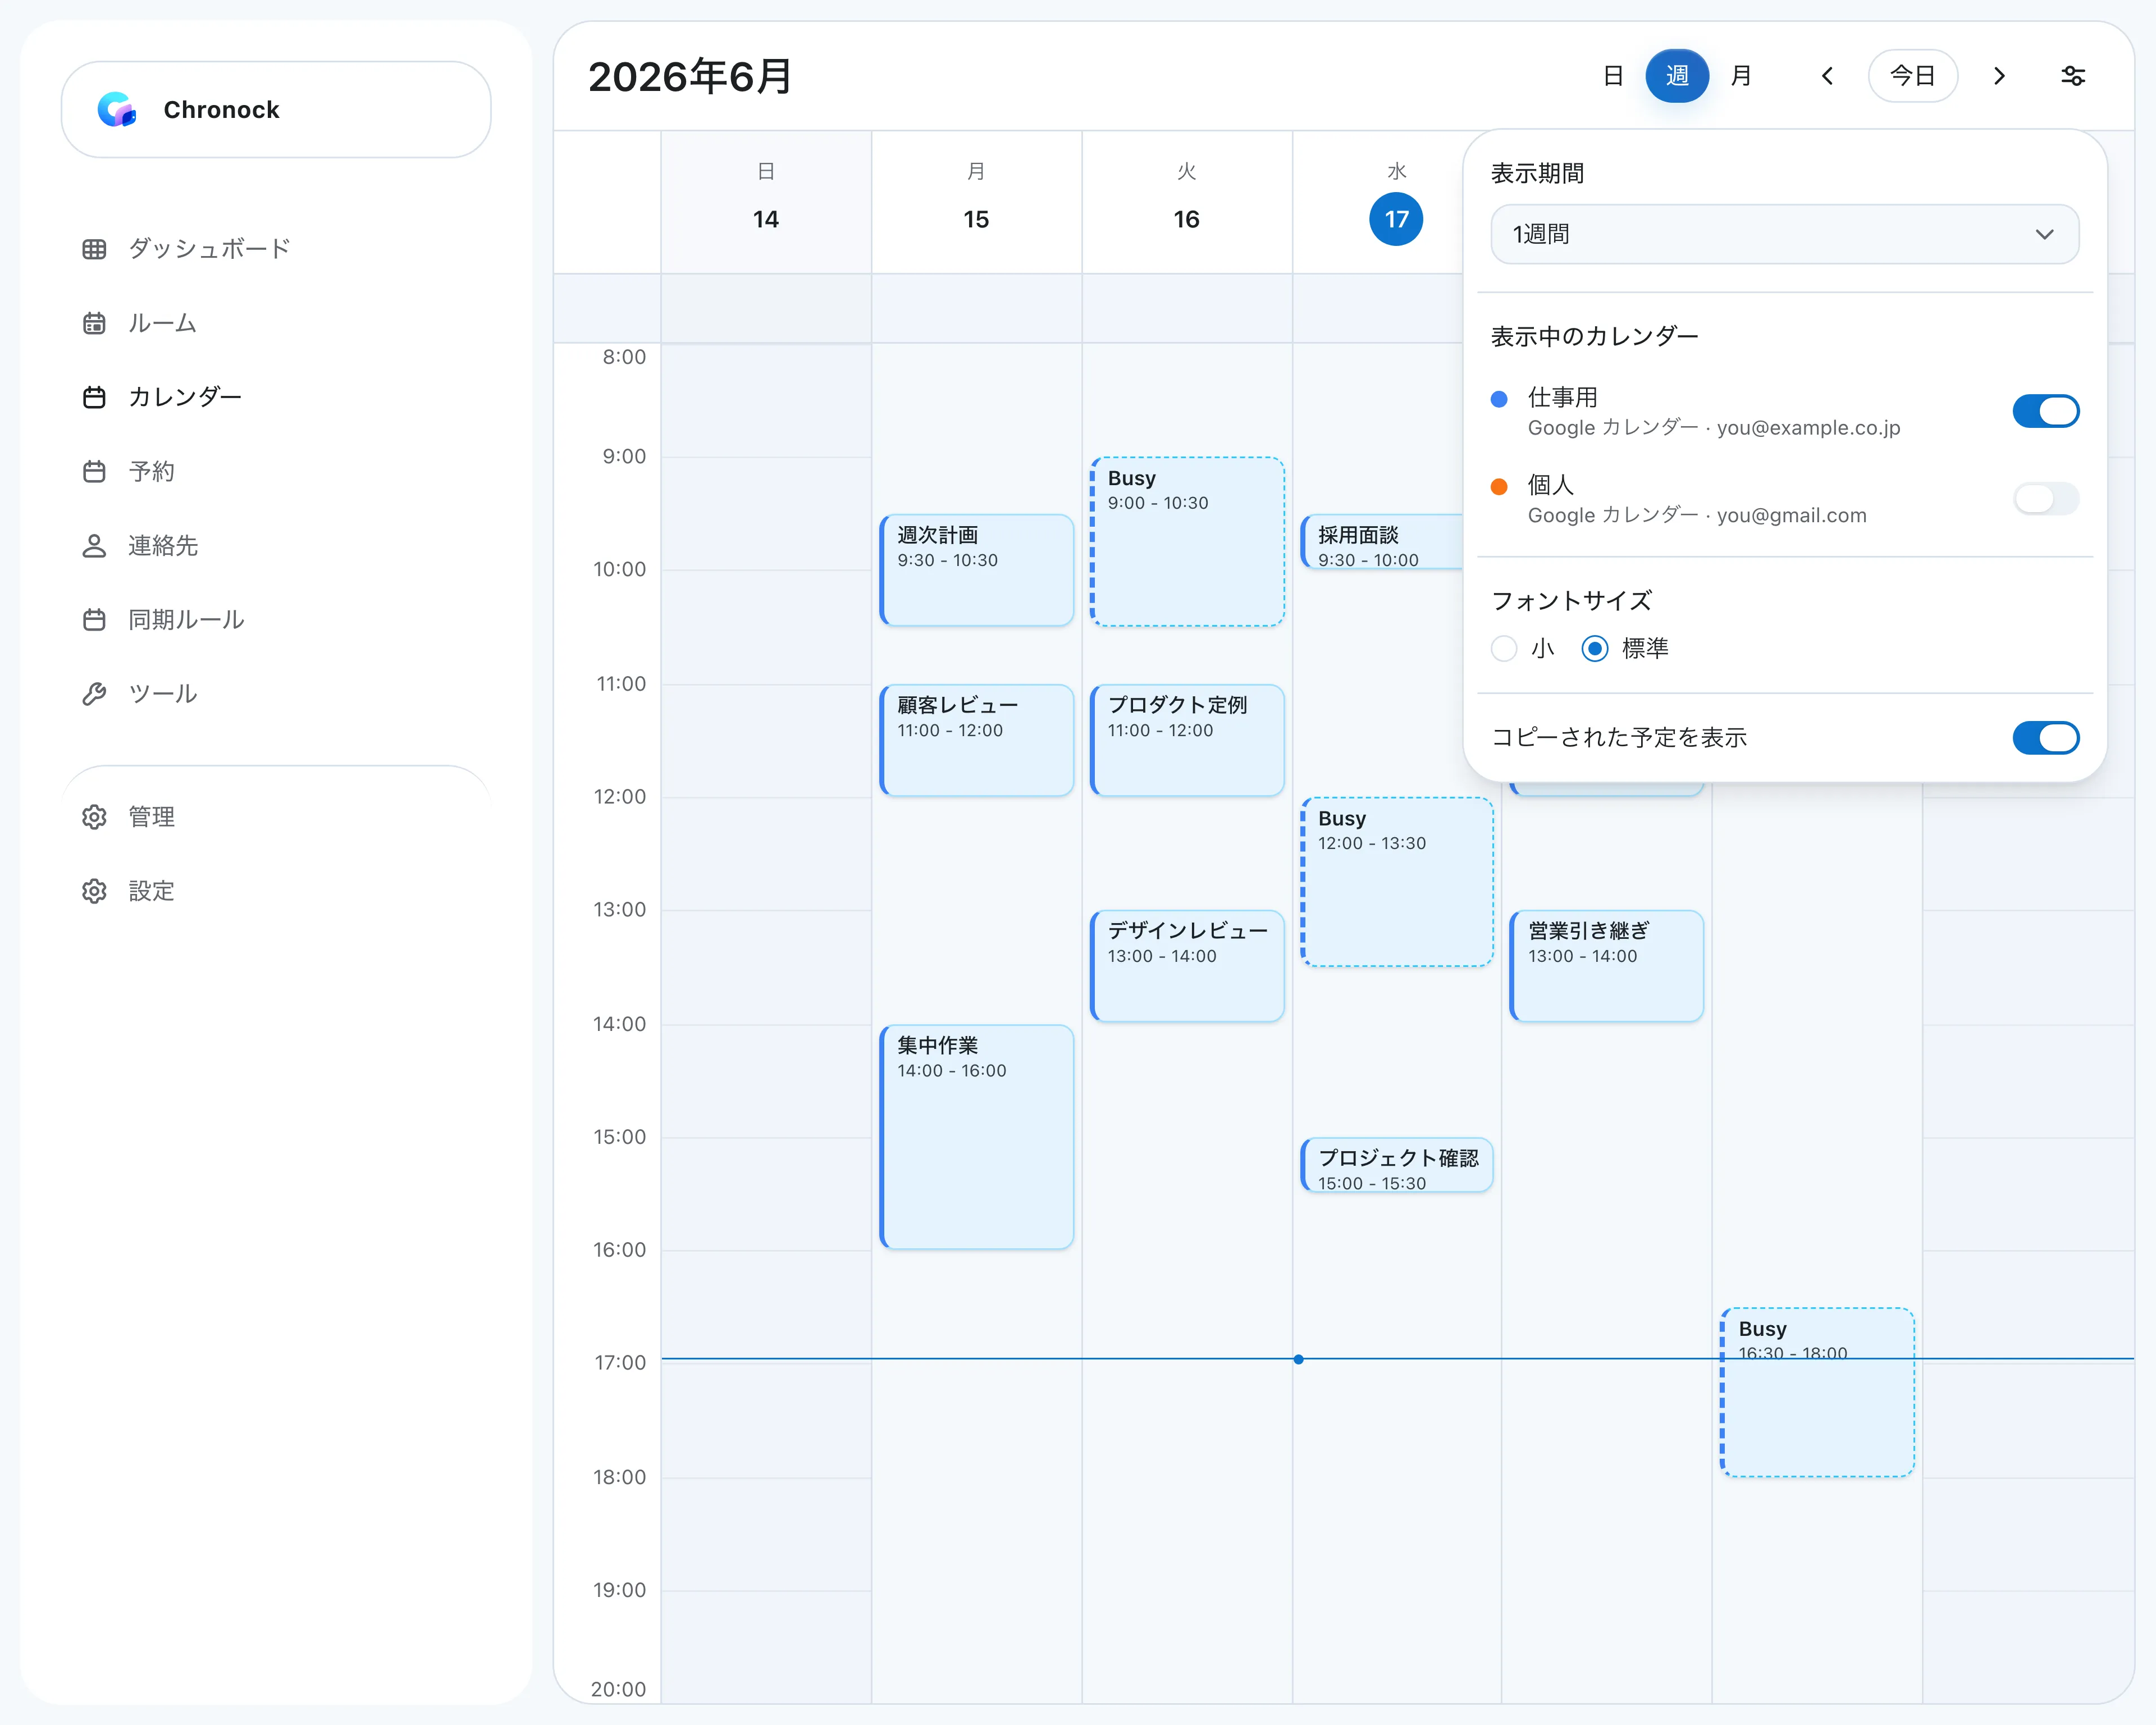This screenshot has width=2156, height=1725.
Task: Click the 予約 sidebar icon
Action: pyautogui.click(x=94, y=471)
